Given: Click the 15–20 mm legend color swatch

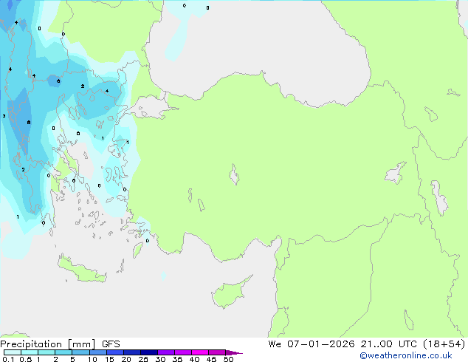Looking at the screenshot, I should 115,352.
